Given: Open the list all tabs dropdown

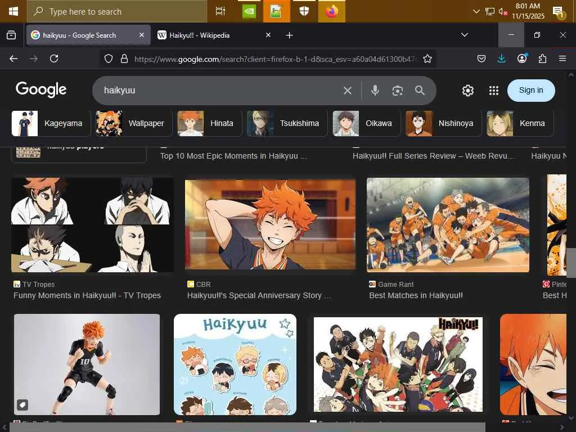Looking at the screenshot, I should coord(464,35).
